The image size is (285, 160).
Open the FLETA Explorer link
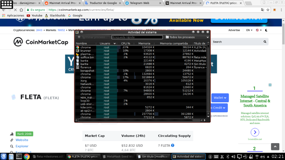(x=22, y=146)
